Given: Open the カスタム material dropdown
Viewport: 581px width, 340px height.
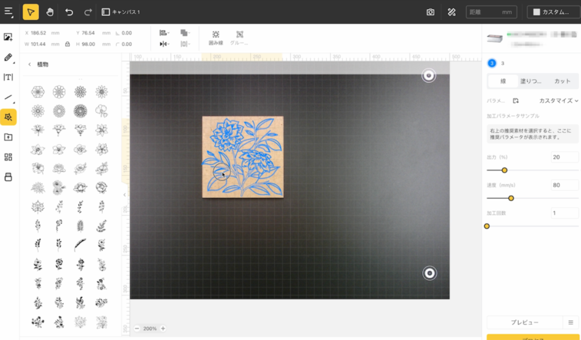Looking at the screenshot, I should point(550,12).
